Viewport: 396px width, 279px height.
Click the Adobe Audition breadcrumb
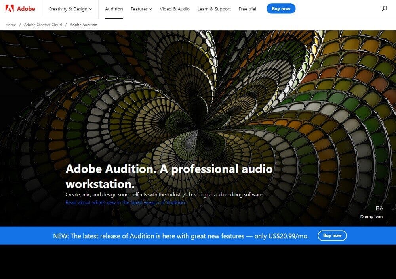click(83, 25)
